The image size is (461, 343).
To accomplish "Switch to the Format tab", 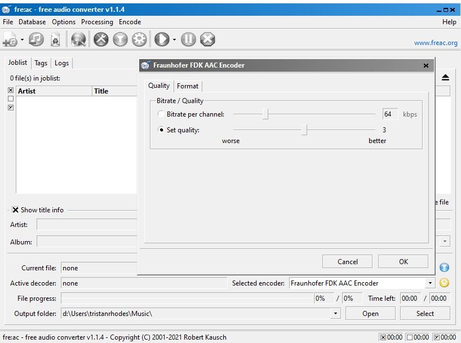I will point(187,86).
